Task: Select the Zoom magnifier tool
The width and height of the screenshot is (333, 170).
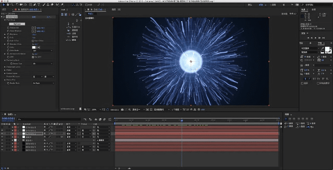Action: 12,5
